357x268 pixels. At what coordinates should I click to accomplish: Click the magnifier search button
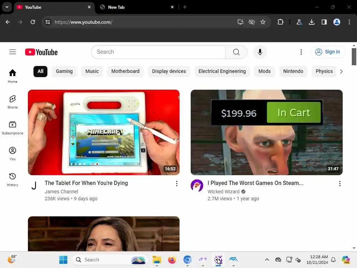[x=236, y=52]
